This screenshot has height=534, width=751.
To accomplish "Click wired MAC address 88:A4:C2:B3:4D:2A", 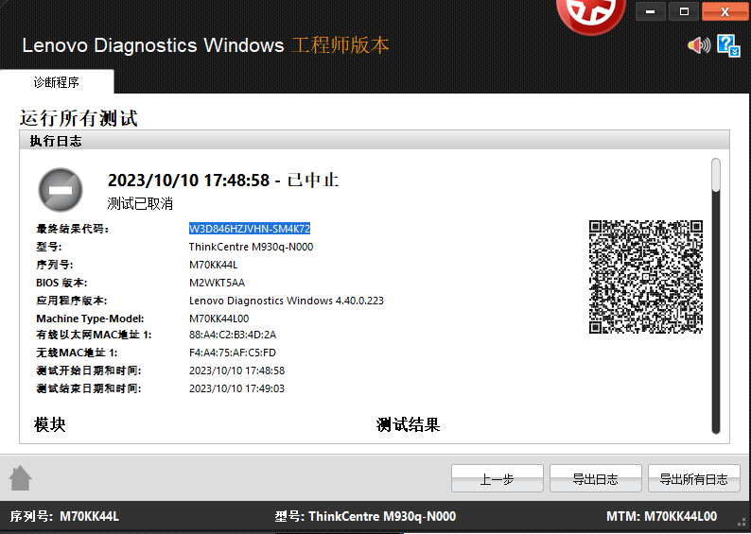I will pos(233,335).
